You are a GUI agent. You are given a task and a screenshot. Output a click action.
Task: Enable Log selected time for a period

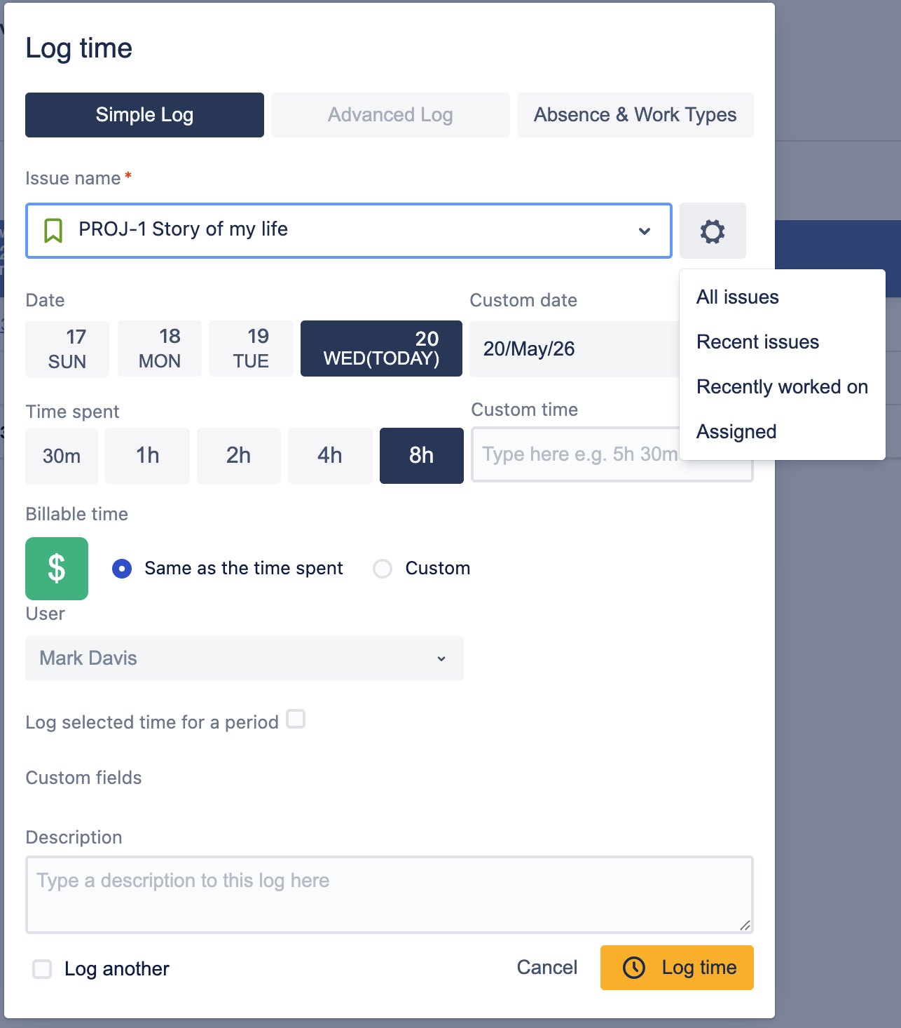[296, 719]
